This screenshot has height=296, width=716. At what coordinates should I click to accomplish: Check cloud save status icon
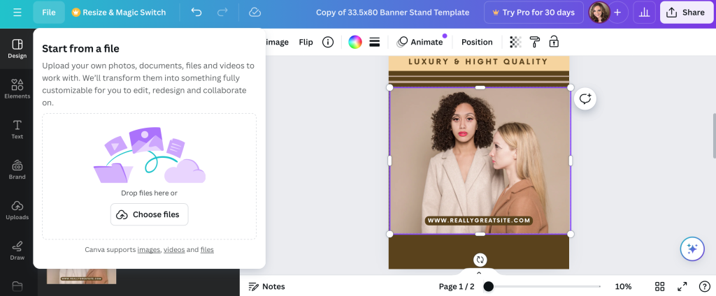255,13
